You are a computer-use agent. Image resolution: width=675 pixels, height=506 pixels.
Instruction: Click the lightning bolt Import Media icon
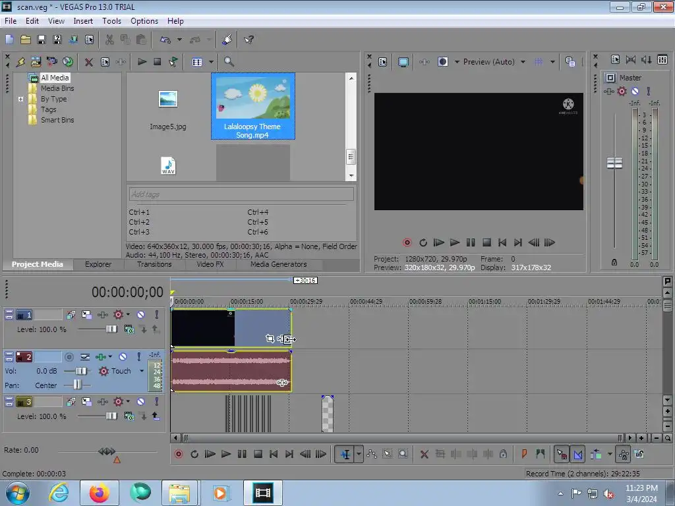pyautogui.click(x=20, y=62)
